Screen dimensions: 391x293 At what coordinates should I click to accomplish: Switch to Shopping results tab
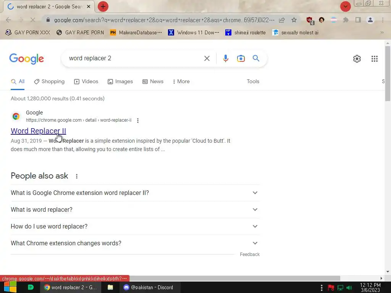49,82
